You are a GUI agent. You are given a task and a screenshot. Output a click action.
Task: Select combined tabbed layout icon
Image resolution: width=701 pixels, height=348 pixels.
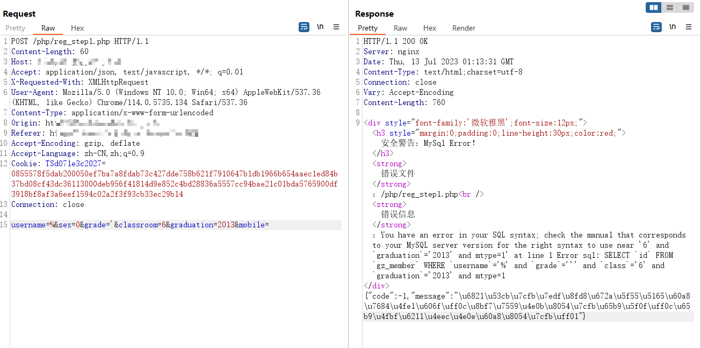click(x=686, y=8)
